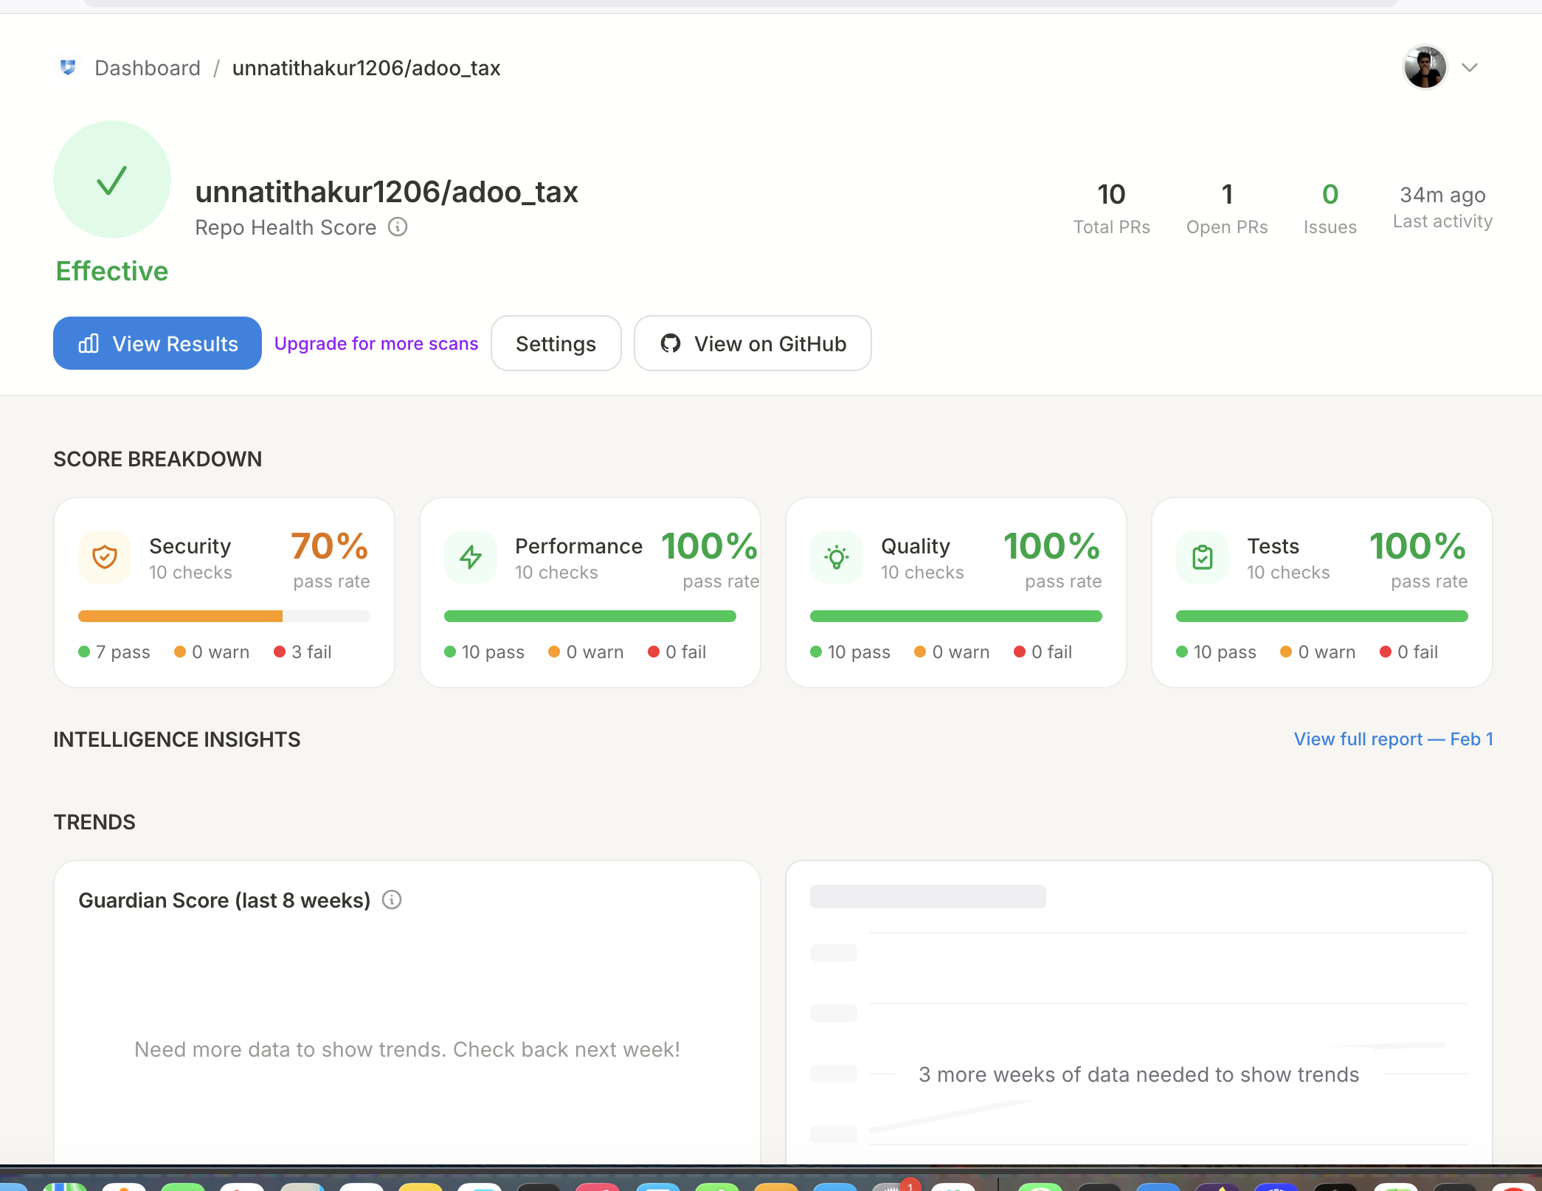Click Guardian Score info icon
The image size is (1542, 1191).
[x=392, y=900]
